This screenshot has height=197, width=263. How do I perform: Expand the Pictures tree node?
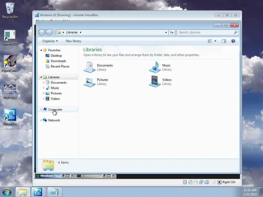[x=44, y=93]
